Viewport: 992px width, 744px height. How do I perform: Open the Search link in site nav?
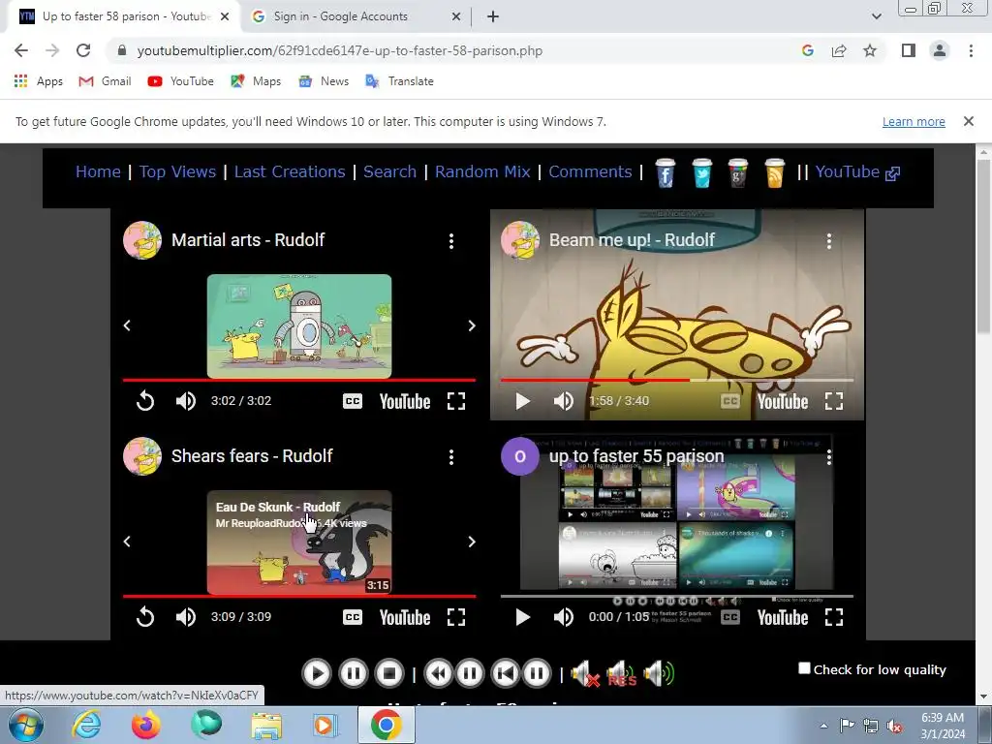389,171
